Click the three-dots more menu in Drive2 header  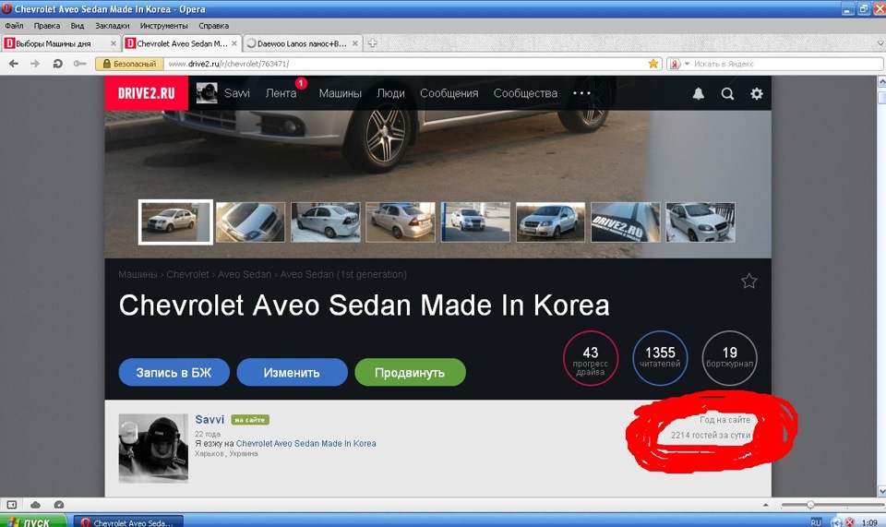tap(581, 93)
